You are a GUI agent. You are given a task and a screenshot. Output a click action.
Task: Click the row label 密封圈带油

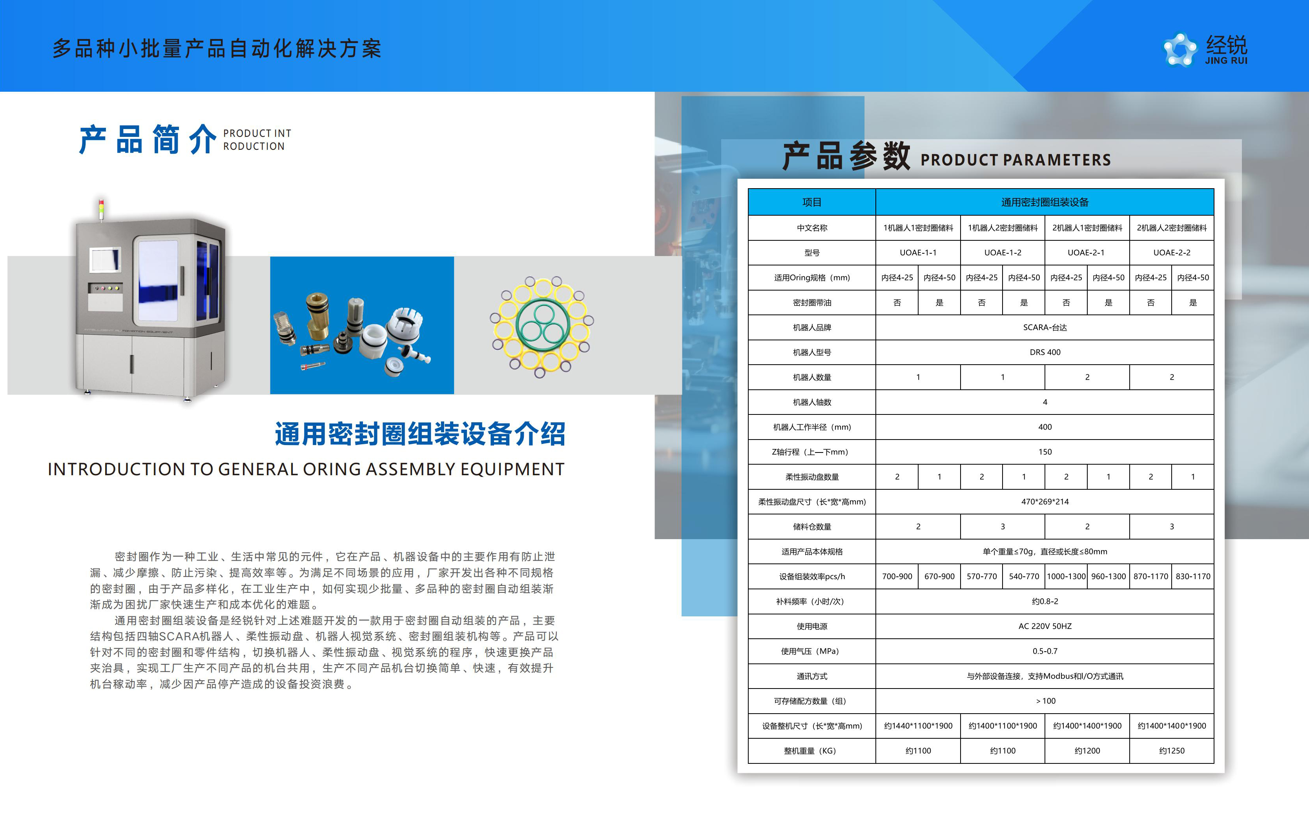812,303
